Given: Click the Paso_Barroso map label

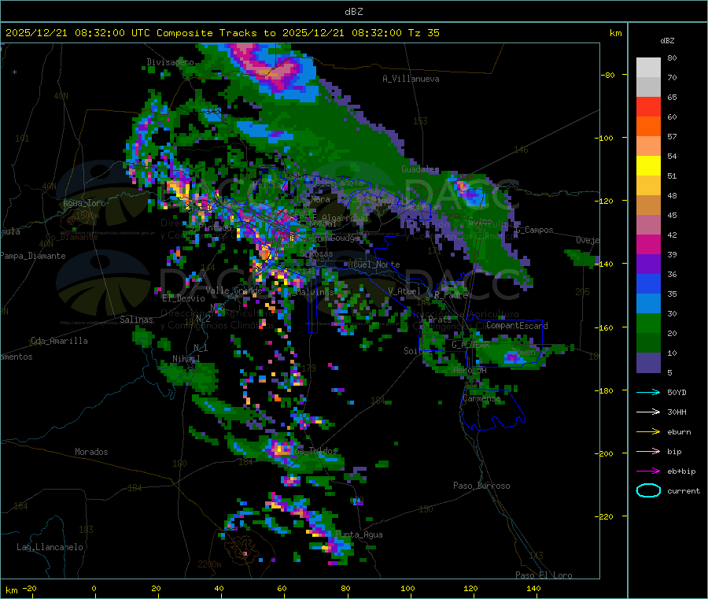Looking at the screenshot, I should tap(481, 486).
